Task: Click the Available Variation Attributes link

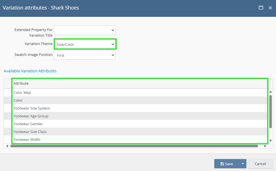Action: pyautogui.click(x=30, y=71)
